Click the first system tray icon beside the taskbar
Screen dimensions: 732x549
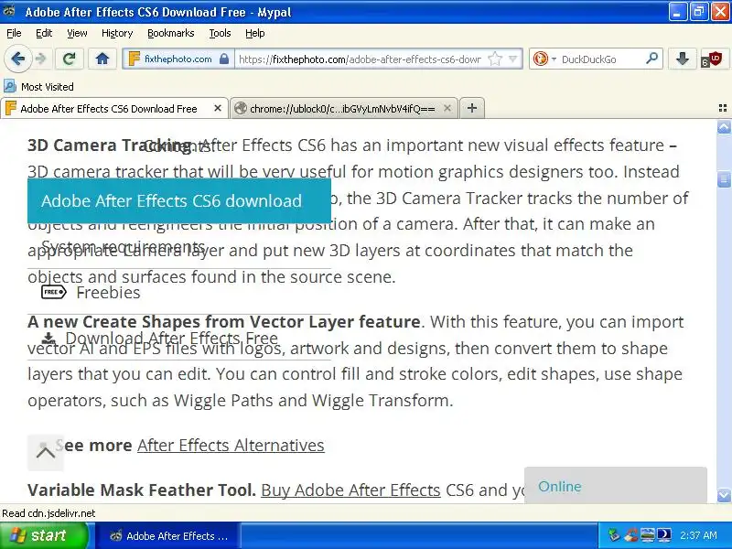pos(613,535)
